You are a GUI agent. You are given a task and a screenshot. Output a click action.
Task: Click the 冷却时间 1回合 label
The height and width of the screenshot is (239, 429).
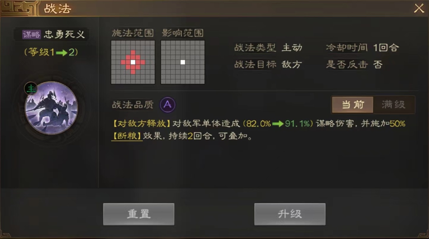[x=362, y=48]
